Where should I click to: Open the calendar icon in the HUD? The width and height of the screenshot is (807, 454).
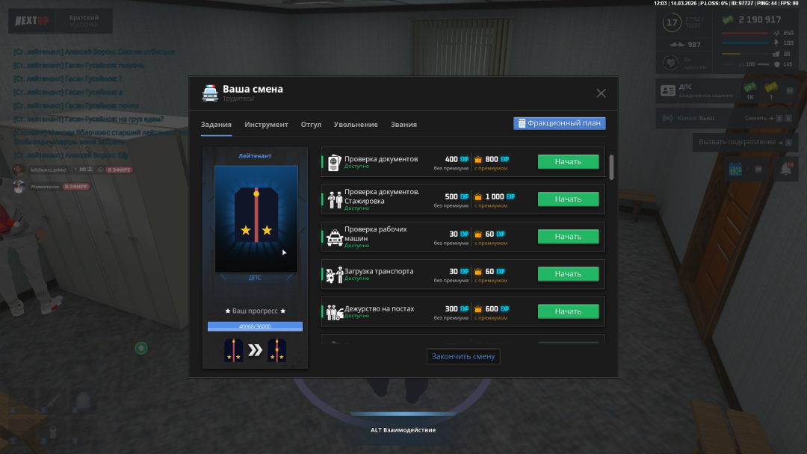tap(735, 170)
